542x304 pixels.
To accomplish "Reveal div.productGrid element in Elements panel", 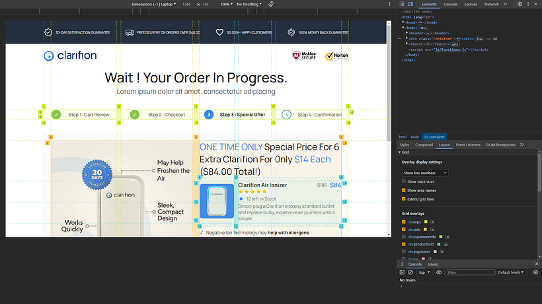I will point(445,245).
